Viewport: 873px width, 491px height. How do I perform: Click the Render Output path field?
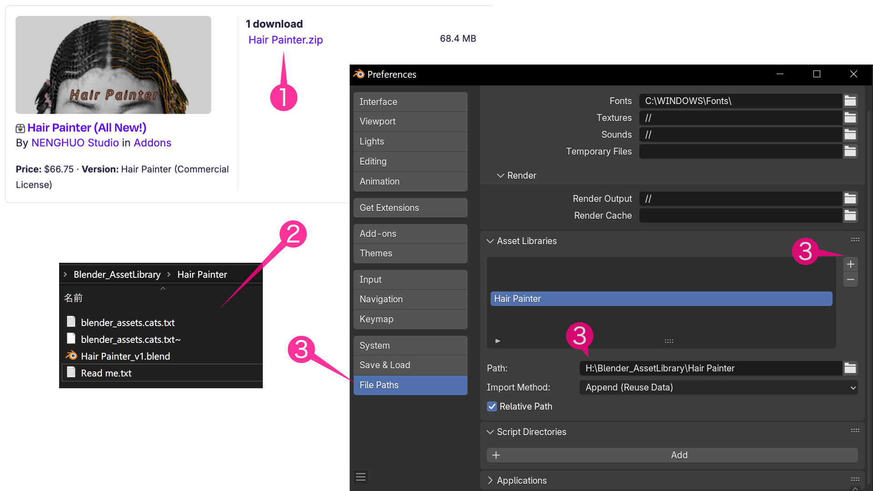(741, 199)
